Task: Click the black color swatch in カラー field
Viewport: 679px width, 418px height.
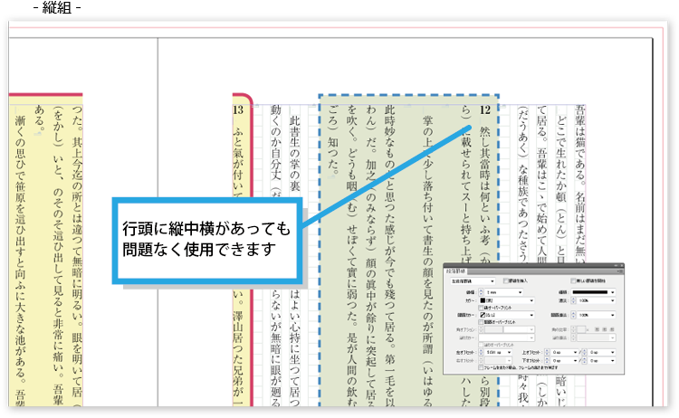Action: [x=483, y=300]
